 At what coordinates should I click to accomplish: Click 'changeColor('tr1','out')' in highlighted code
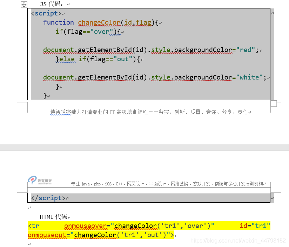(120, 235)
